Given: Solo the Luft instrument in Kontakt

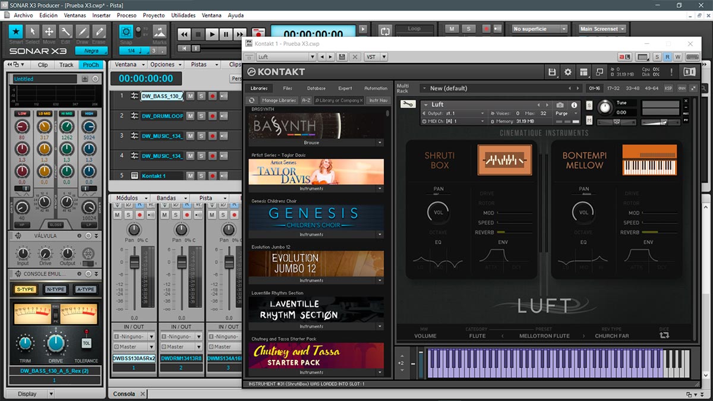Looking at the screenshot, I should tap(589, 105).
